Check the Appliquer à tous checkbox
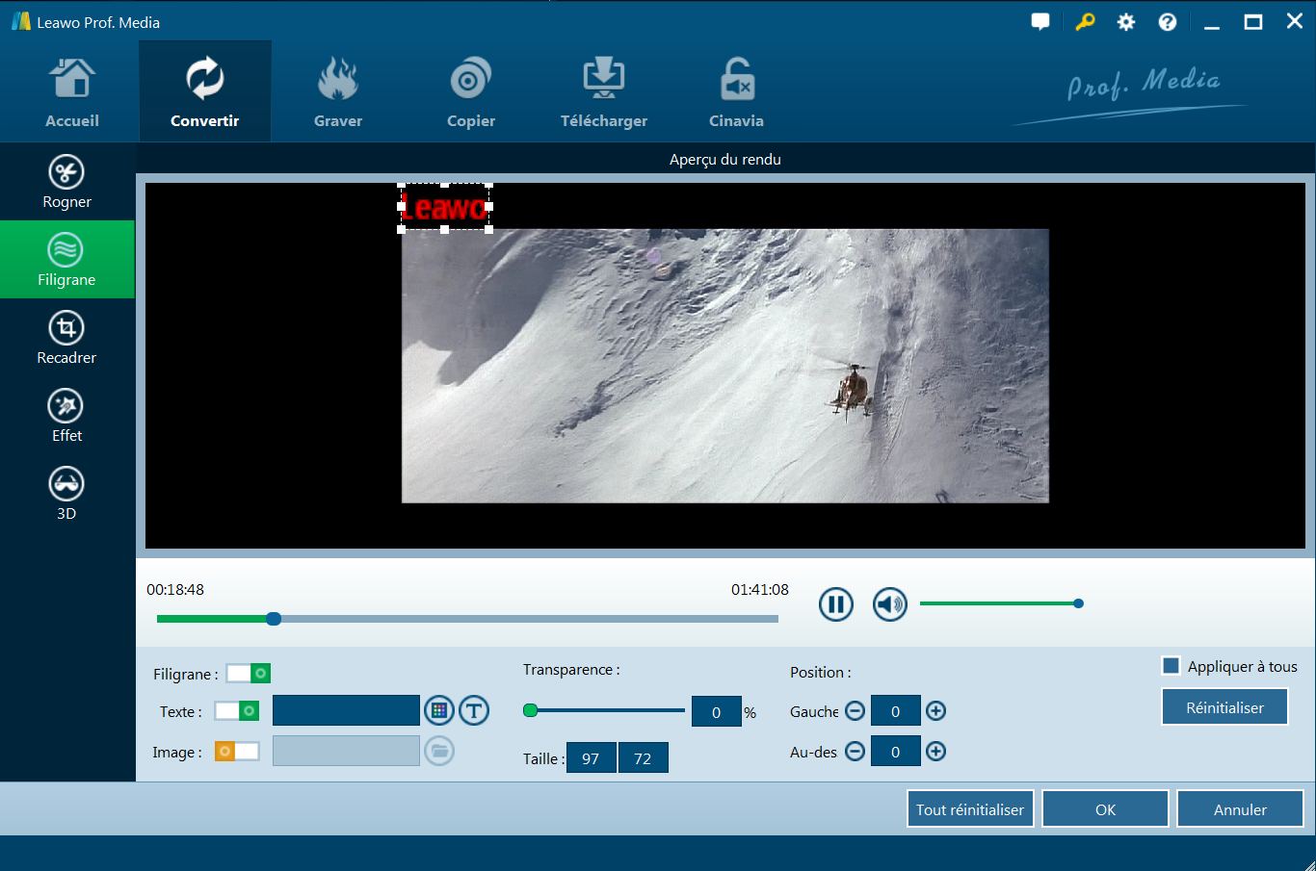 coord(1171,666)
